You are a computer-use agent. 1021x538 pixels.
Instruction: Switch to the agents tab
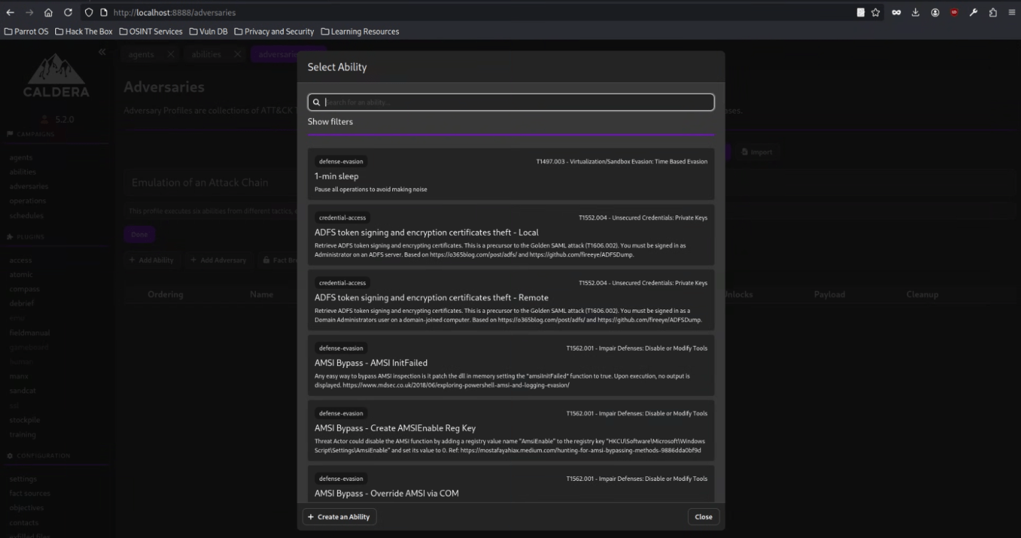(x=141, y=54)
